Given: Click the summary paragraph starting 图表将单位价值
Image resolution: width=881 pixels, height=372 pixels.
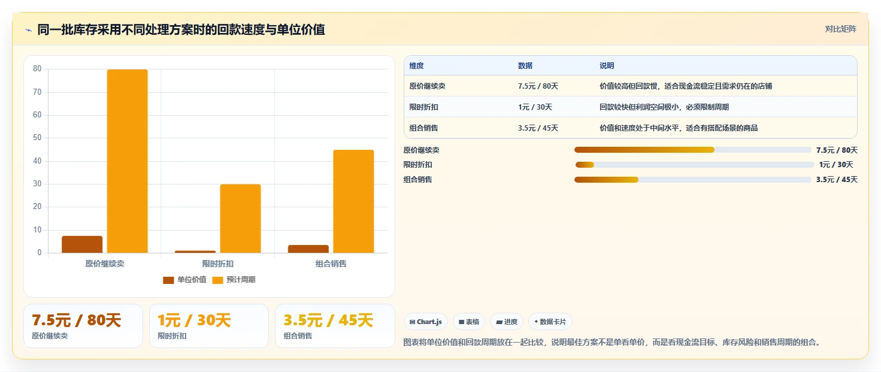Looking at the screenshot, I should [612, 343].
